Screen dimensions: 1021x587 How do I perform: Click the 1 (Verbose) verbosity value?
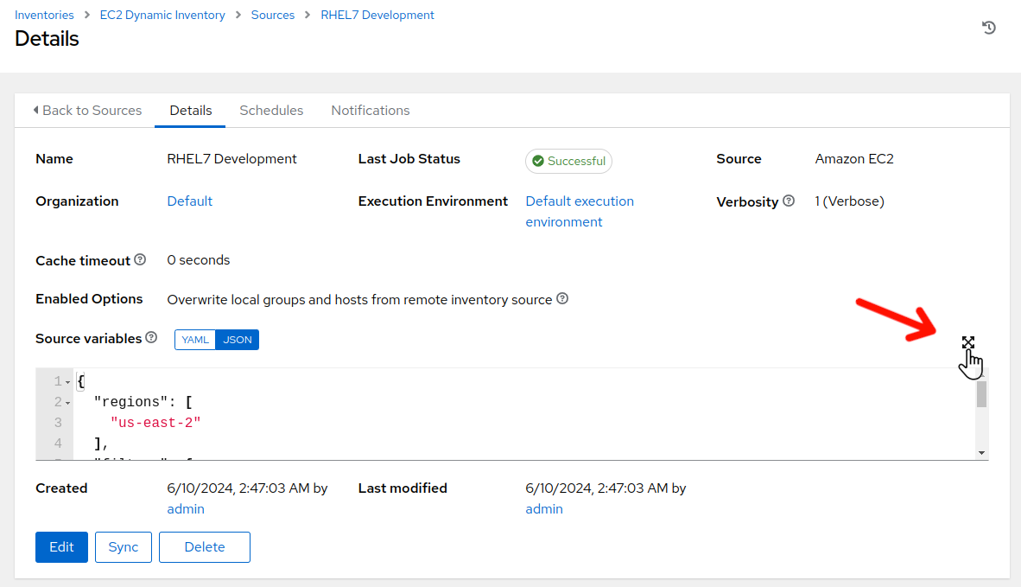click(x=849, y=201)
